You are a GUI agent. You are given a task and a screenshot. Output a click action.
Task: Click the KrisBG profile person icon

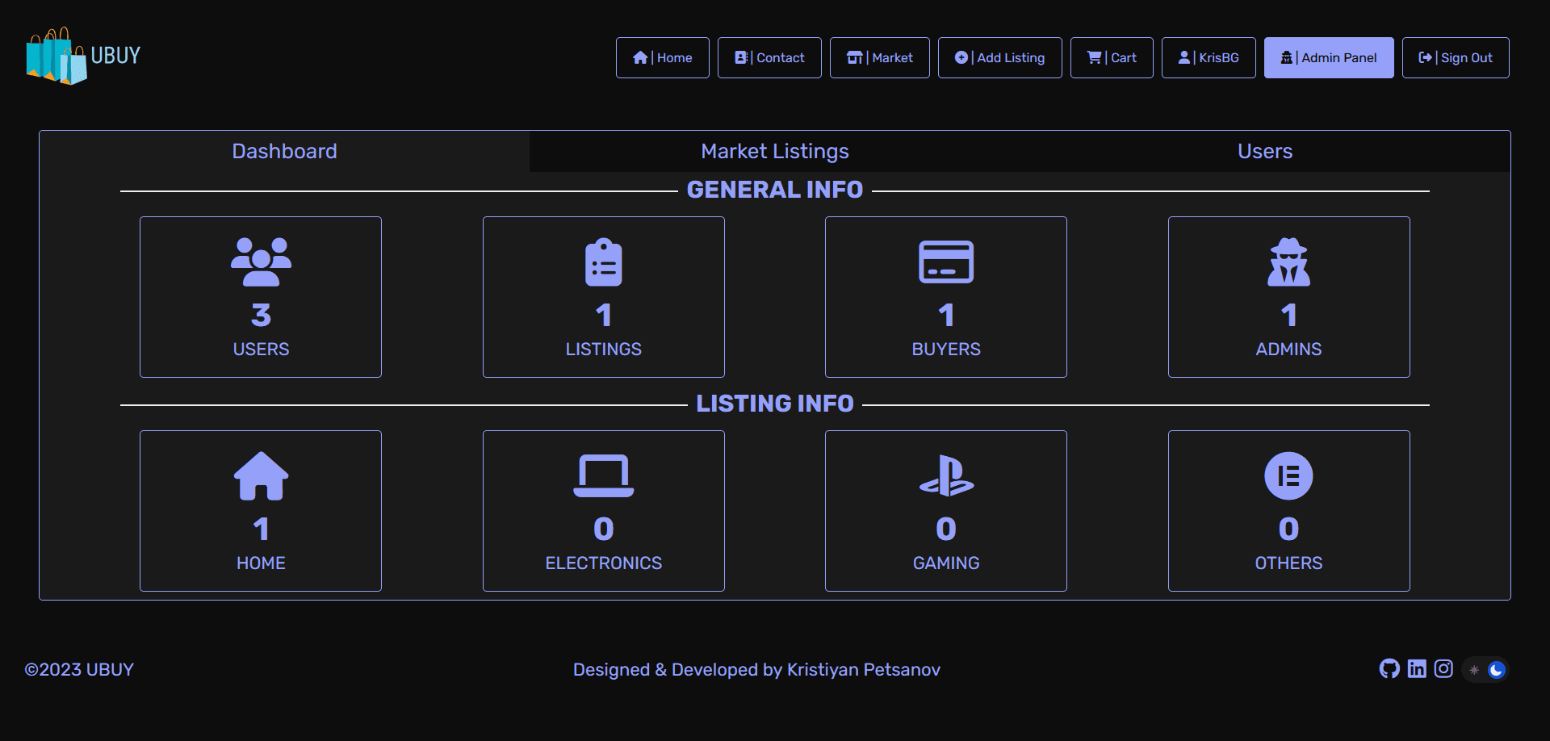coord(1183,57)
